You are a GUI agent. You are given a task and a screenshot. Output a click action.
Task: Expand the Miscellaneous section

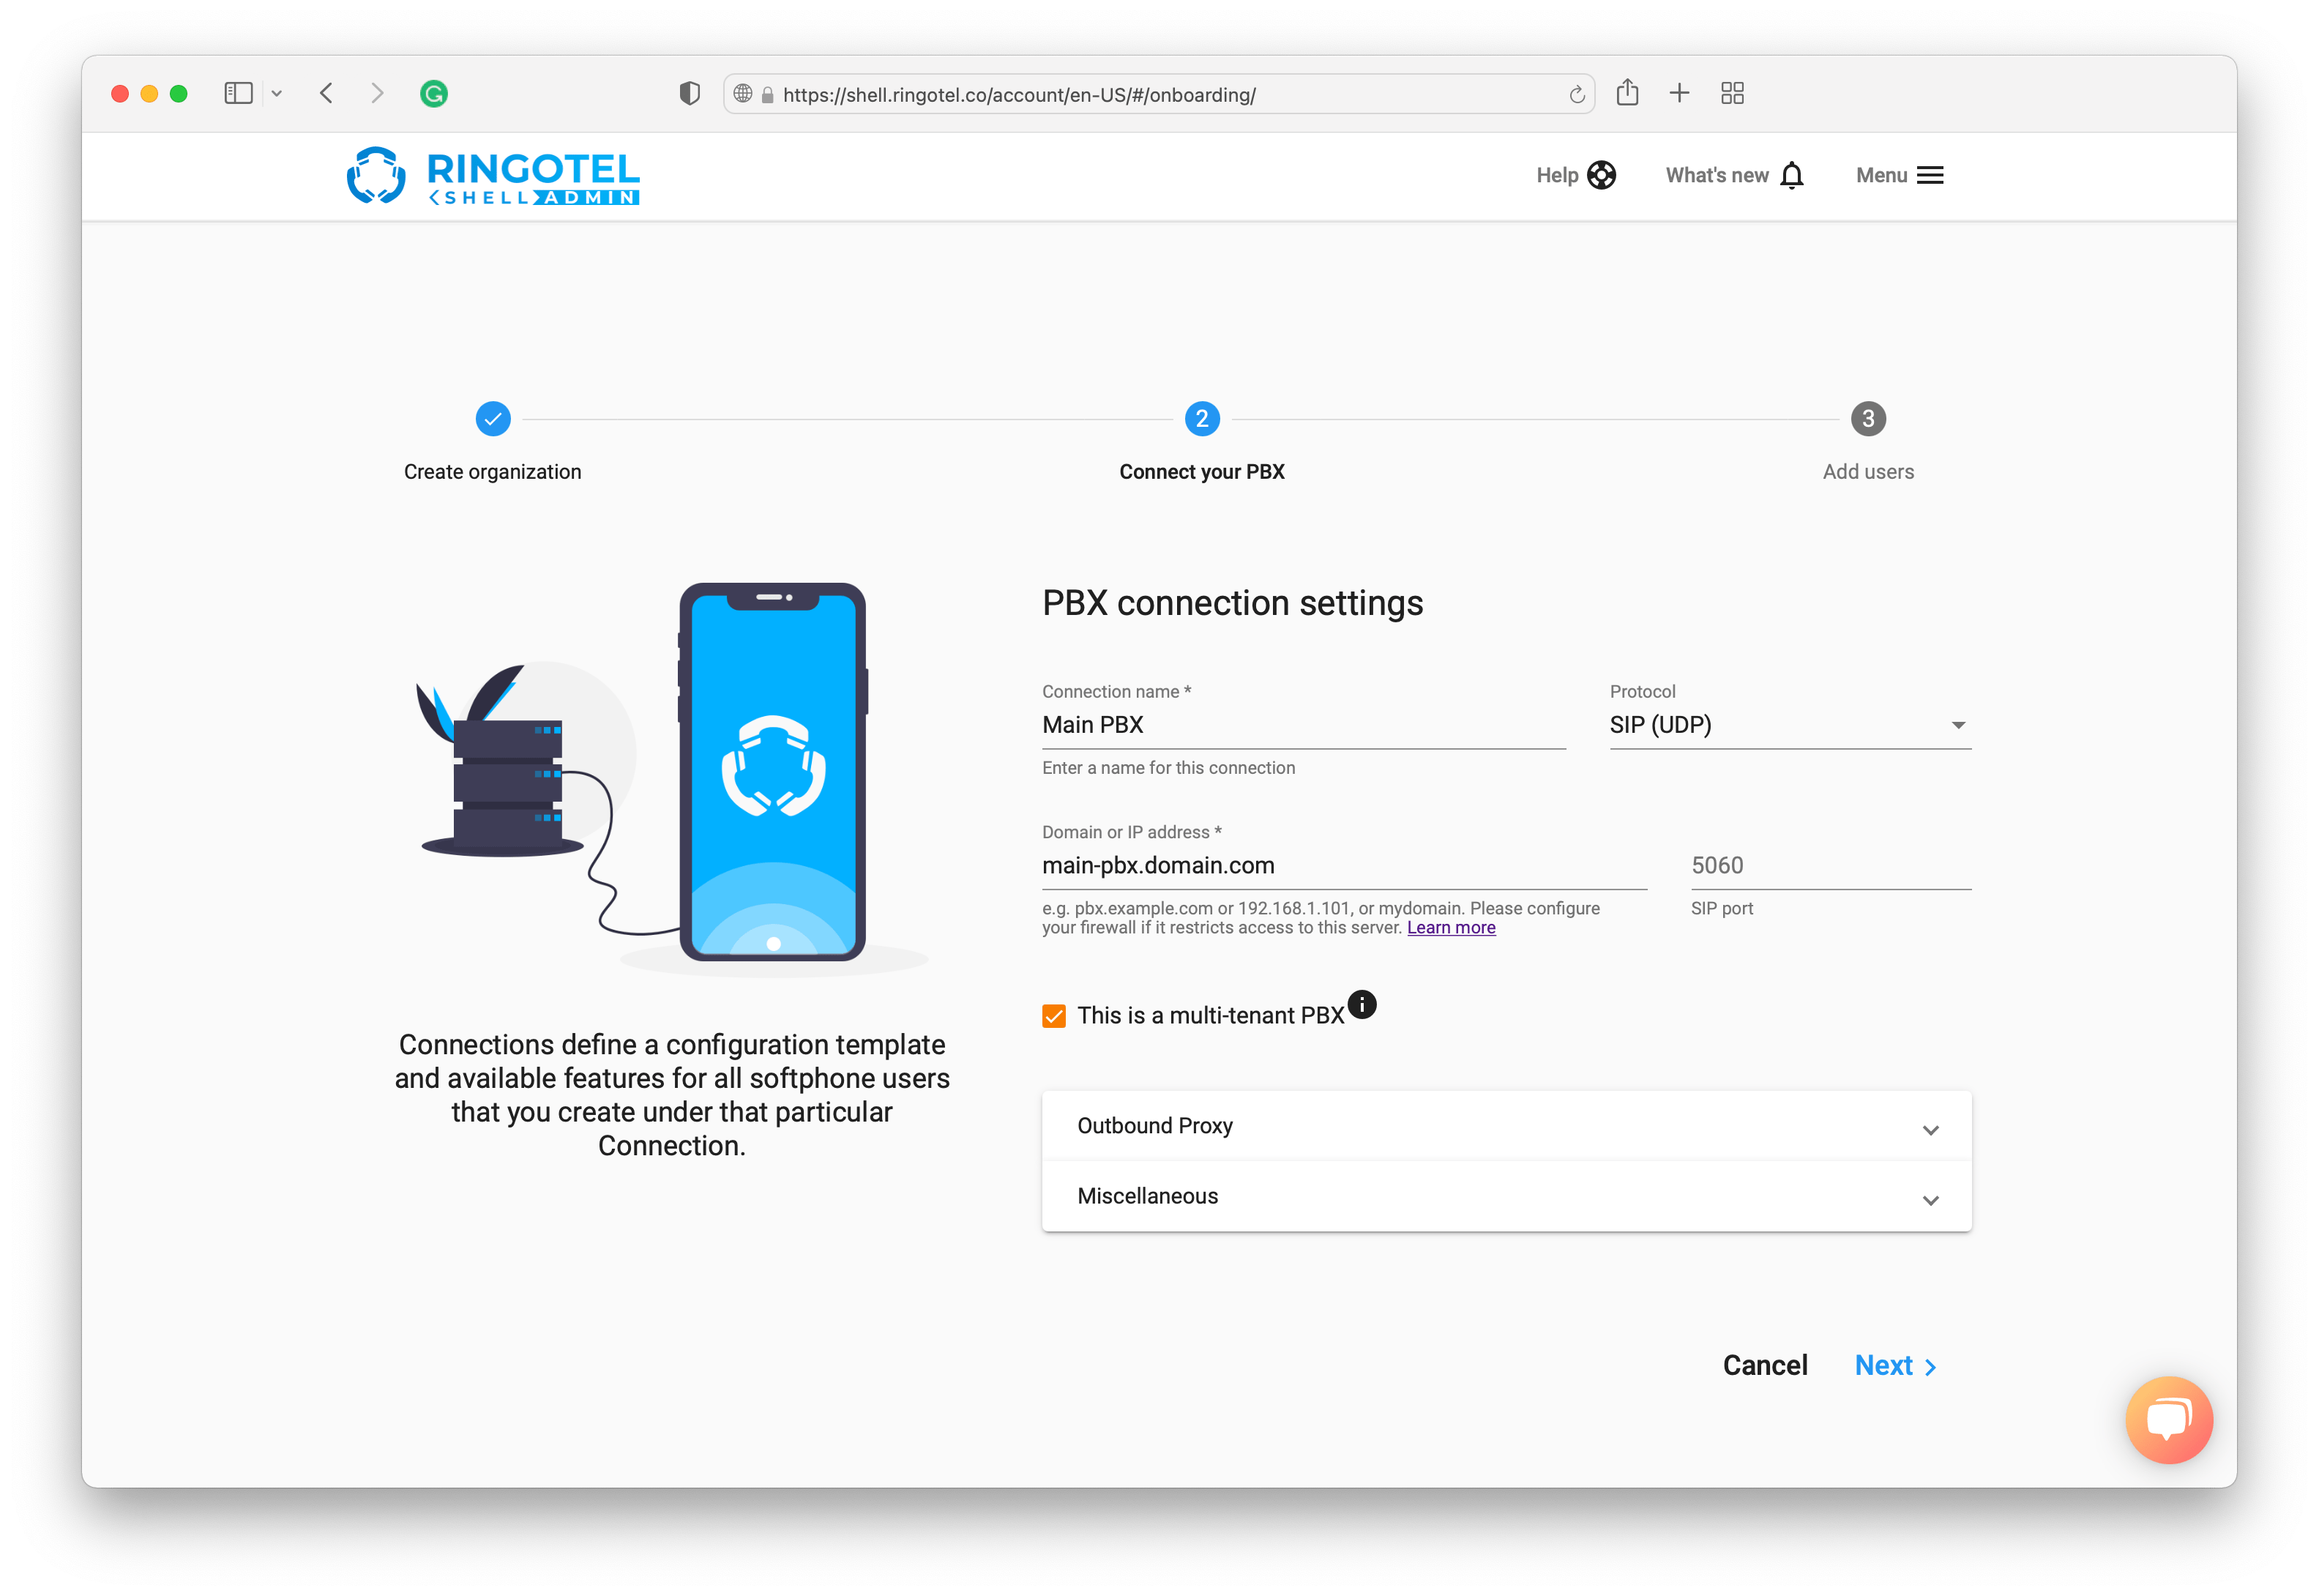(1505, 1197)
